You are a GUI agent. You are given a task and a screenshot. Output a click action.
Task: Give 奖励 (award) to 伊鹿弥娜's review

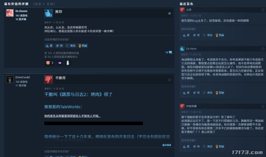pos(220,146)
